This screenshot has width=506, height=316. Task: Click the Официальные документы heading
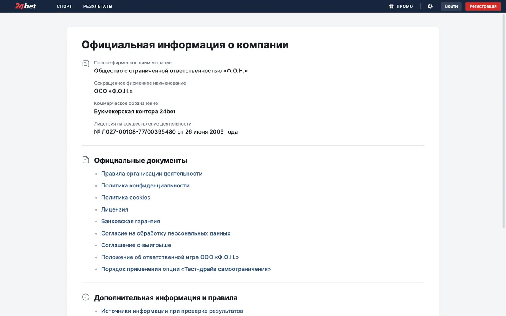pos(141,161)
